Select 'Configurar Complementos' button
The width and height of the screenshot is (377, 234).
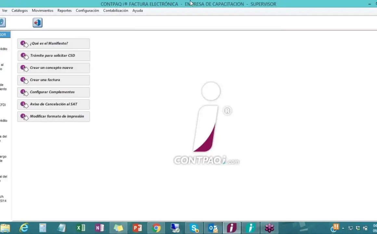pyautogui.click(x=54, y=92)
